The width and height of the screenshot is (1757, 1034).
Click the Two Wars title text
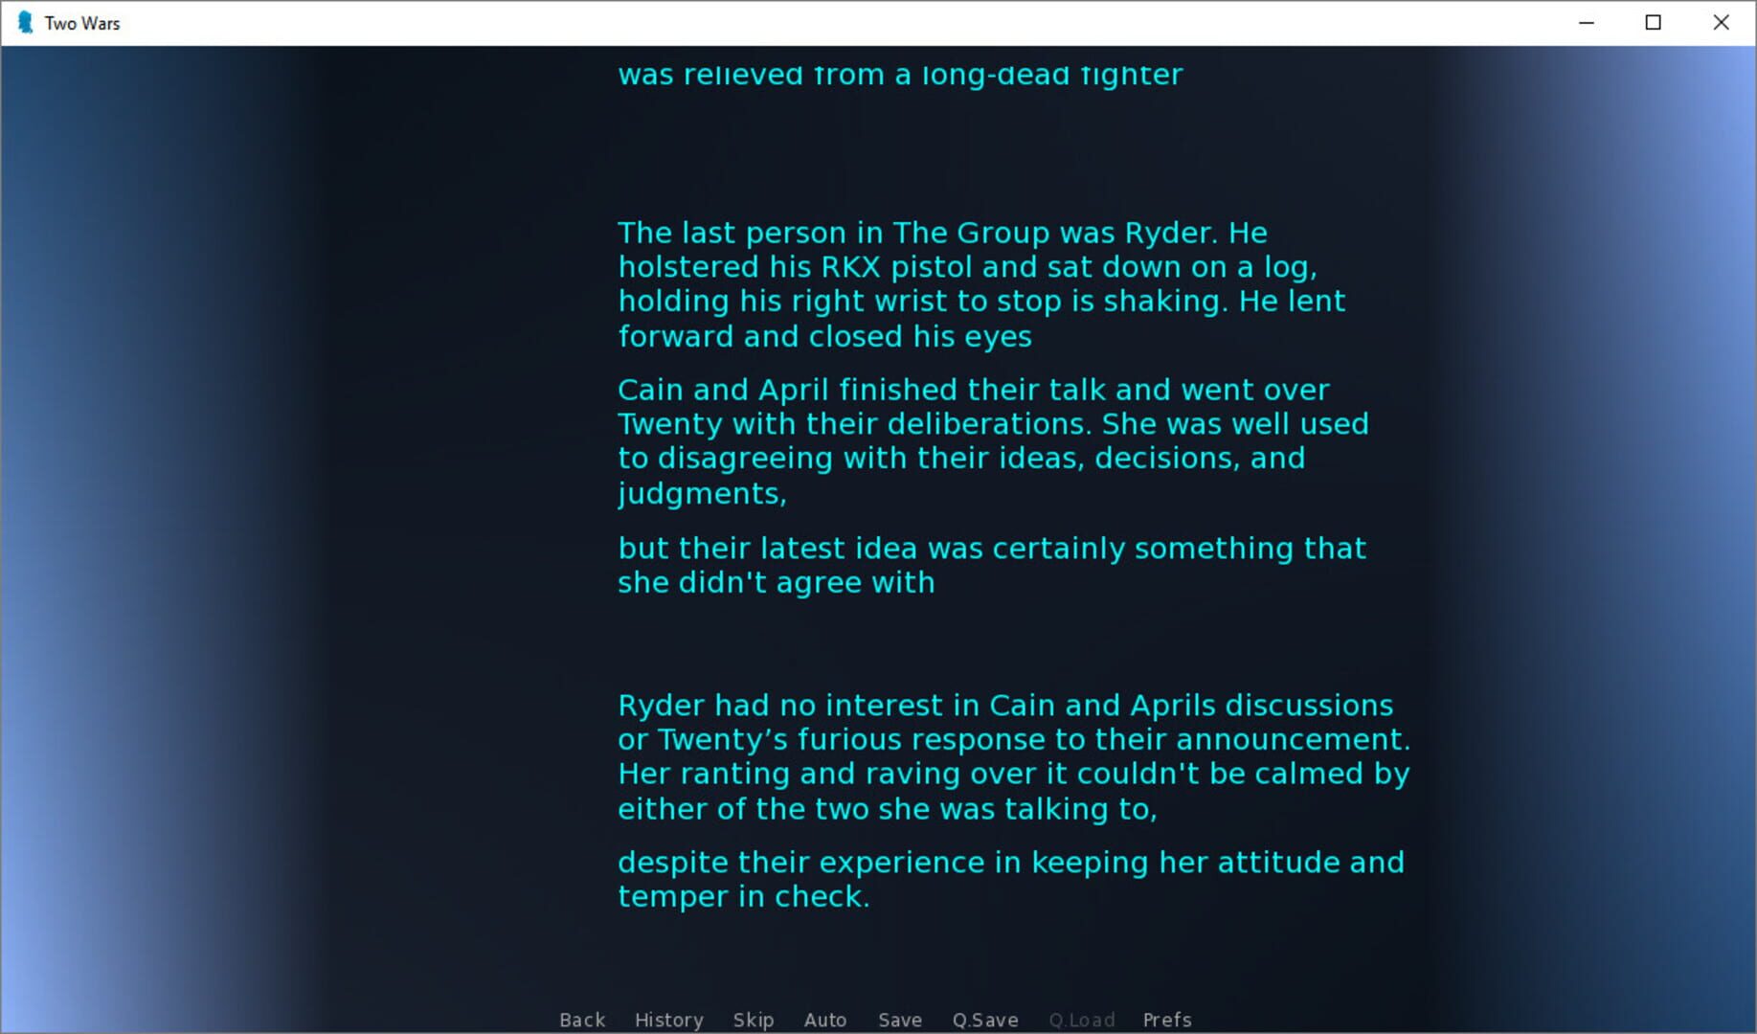click(82, 23)
